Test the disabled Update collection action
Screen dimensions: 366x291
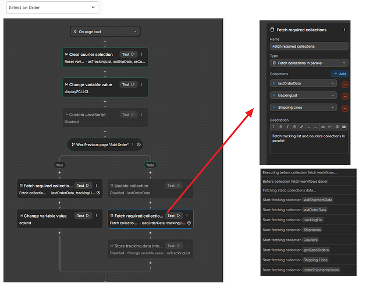pos(173,186)
